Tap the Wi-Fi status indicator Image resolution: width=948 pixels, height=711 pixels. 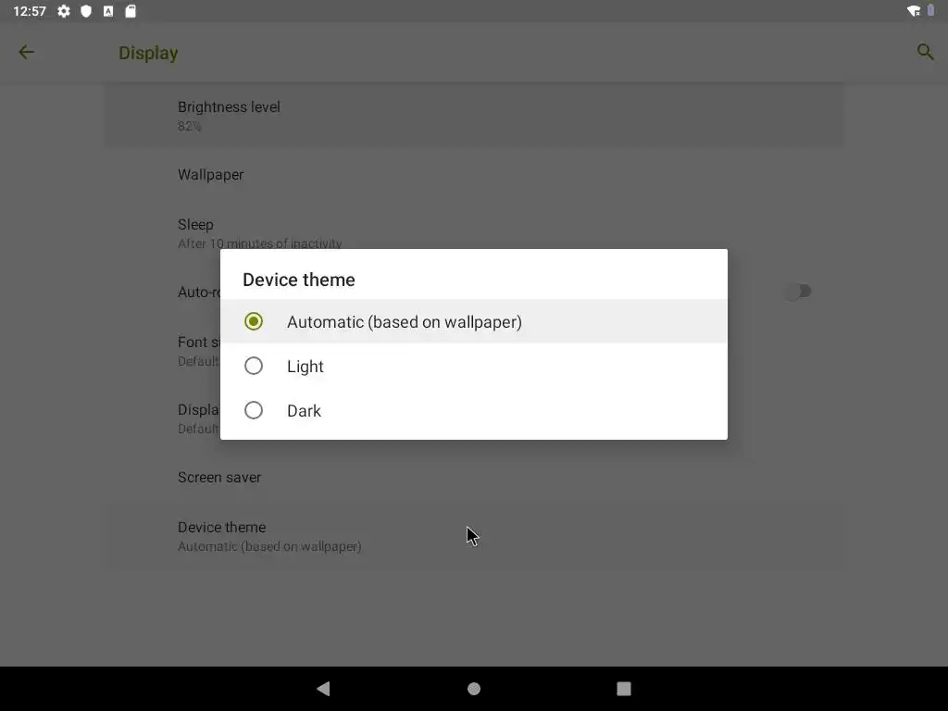914,11
